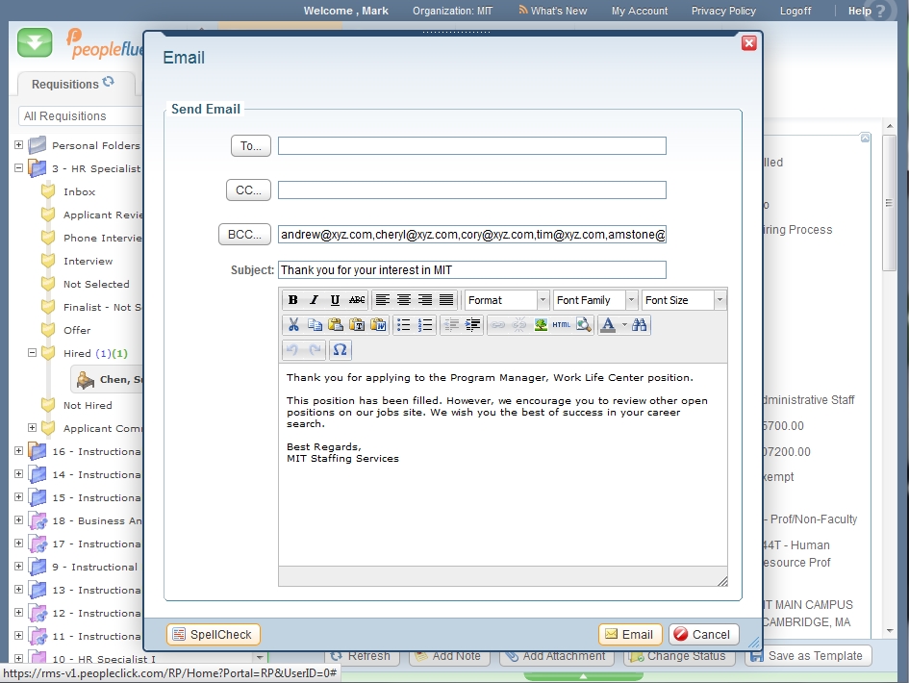Click the cut (scissors) icon
Image resolution: width=909 pixels, height=683 pixels.
click(x=293, y=325)
